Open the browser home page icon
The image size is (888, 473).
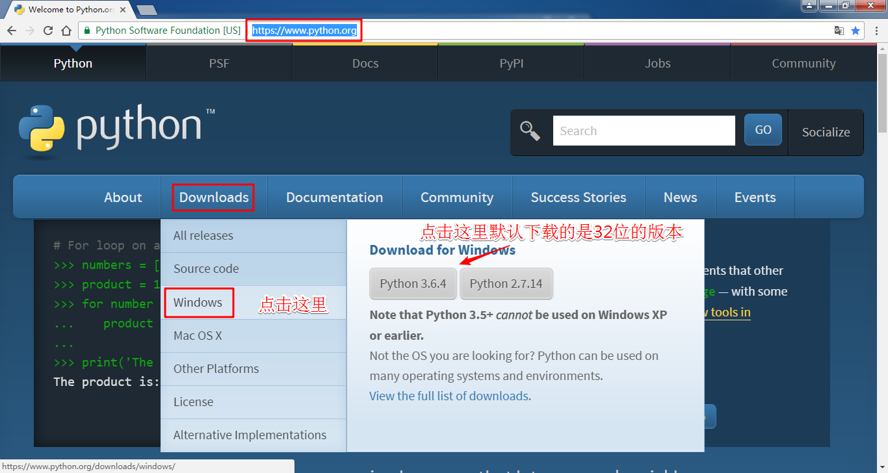pyautogui.click(x=66, y=31)
